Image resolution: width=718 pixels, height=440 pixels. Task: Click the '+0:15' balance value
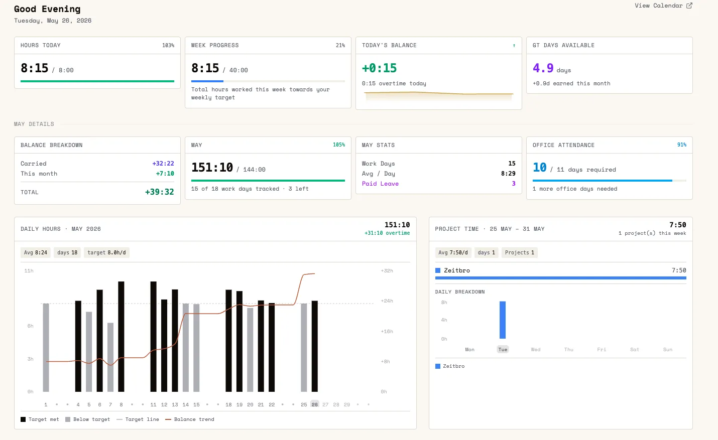(380, 68)
